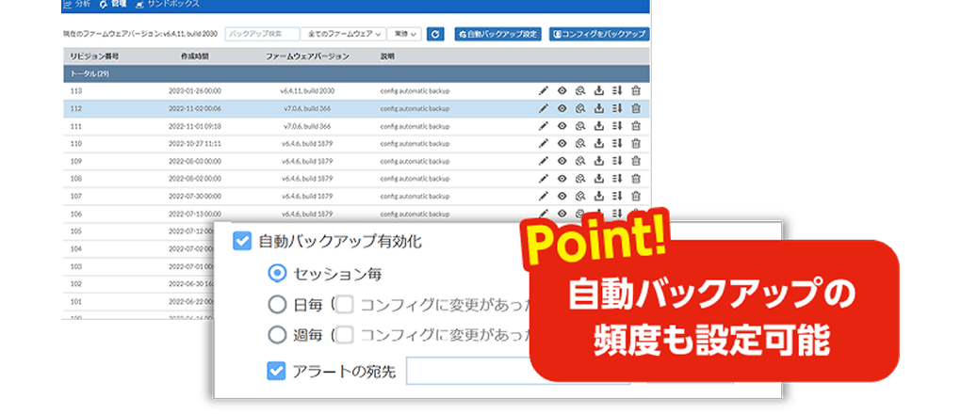Click revision number 104 cell
The image size is (961, 414).
click(x=76, y=249)
